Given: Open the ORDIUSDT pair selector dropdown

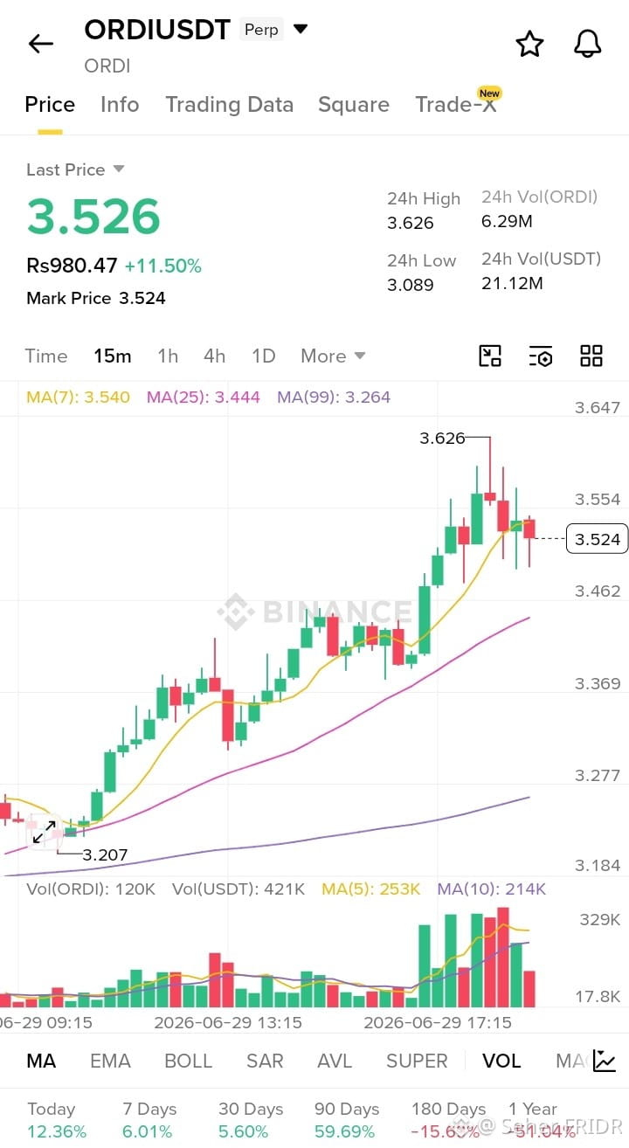Looking at the screenshot, I should coord(301,29).
